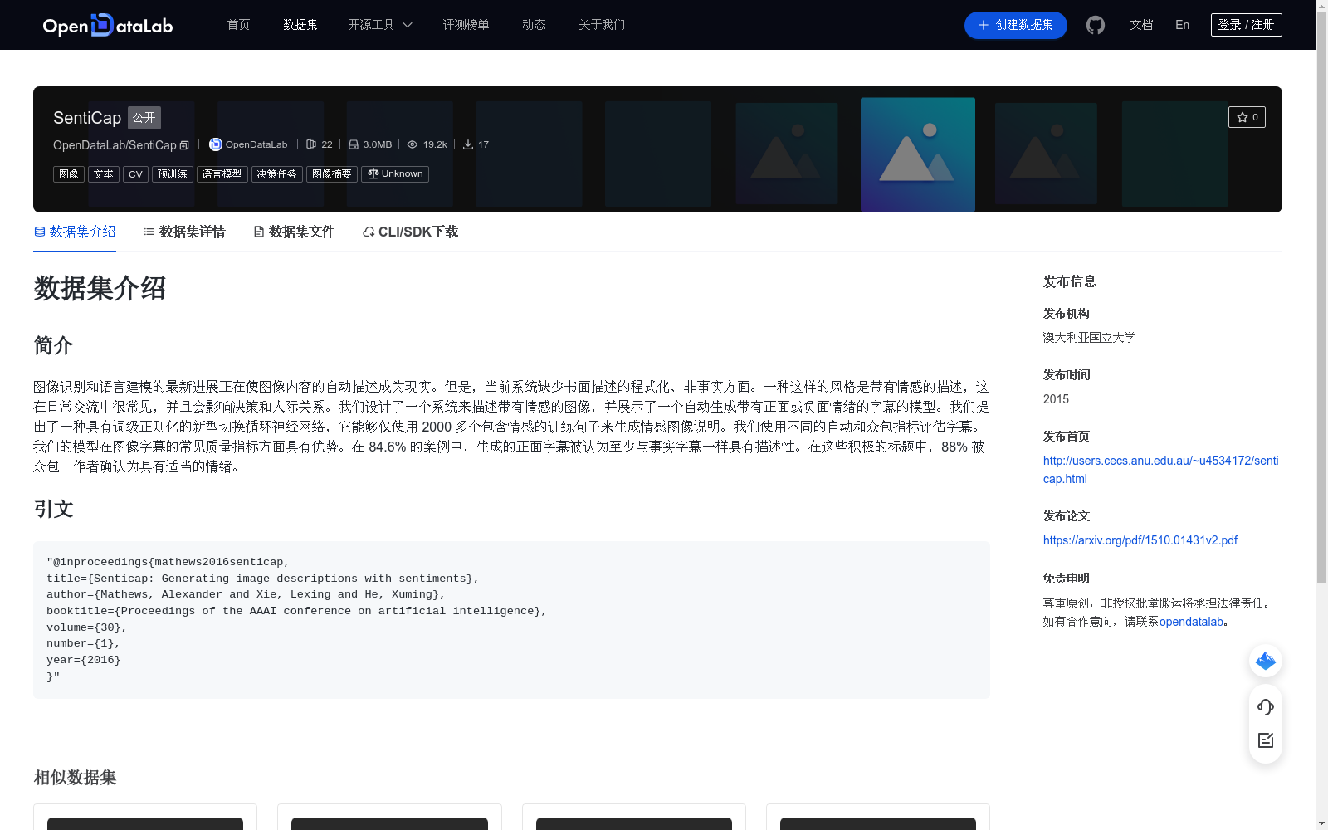Switch to 数据集详情 tab

[184, 232]
